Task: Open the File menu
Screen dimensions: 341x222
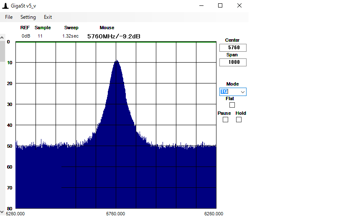Action: [x=9, y=17]
